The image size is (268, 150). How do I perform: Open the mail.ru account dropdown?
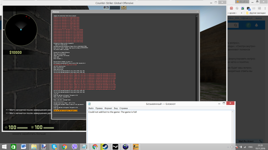click(240, 18)
